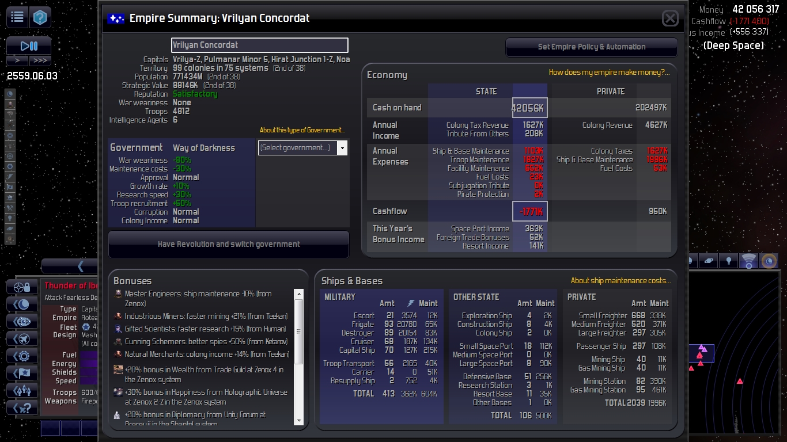Click the Satisfactory reputation value
Viewport: 787px width, 442px height.
click(195, 94)
